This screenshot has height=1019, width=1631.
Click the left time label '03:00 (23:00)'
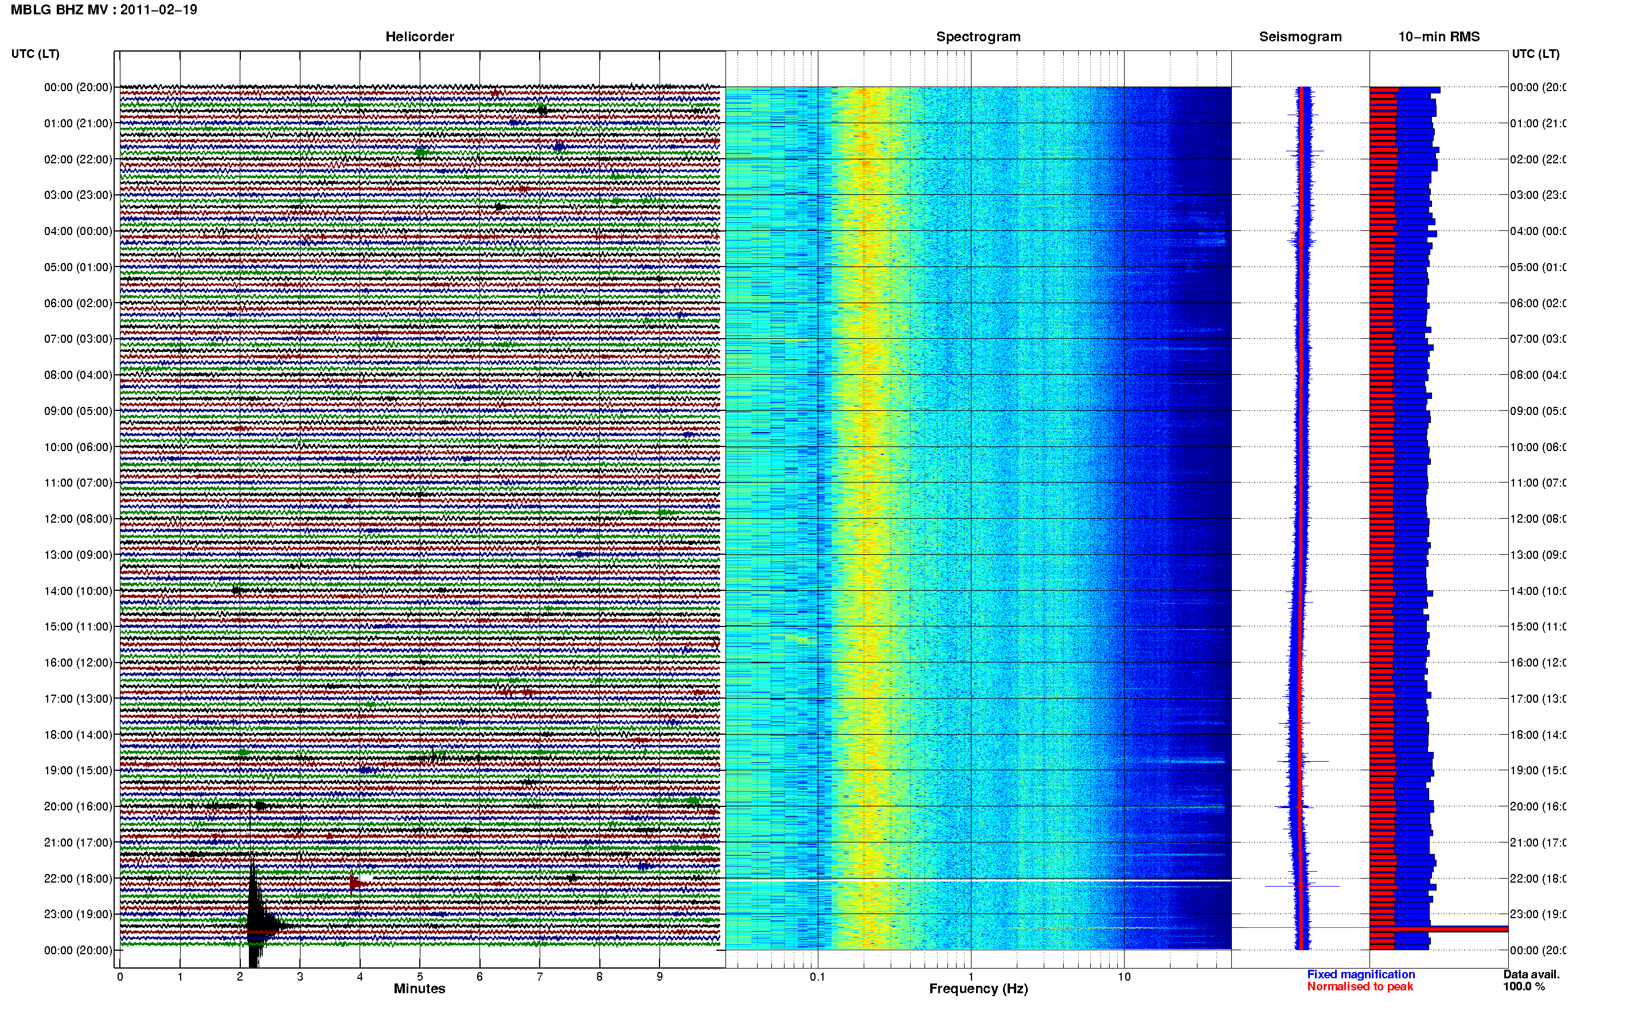point(78,195)
